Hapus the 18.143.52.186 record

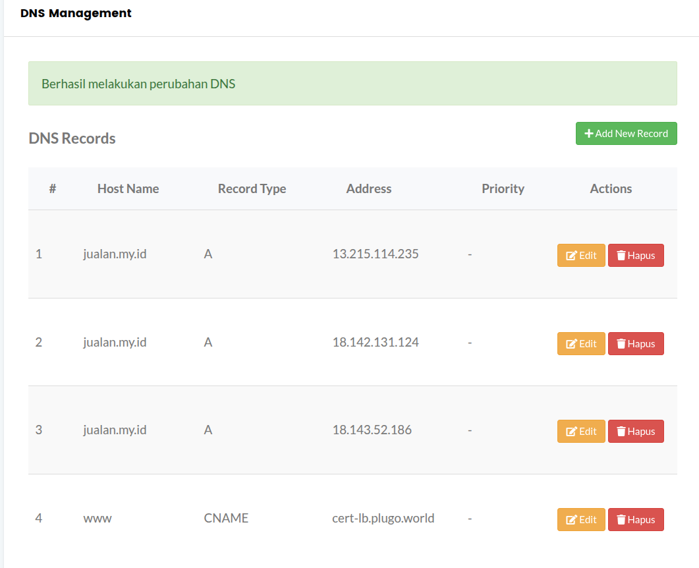tap(636, 431)
